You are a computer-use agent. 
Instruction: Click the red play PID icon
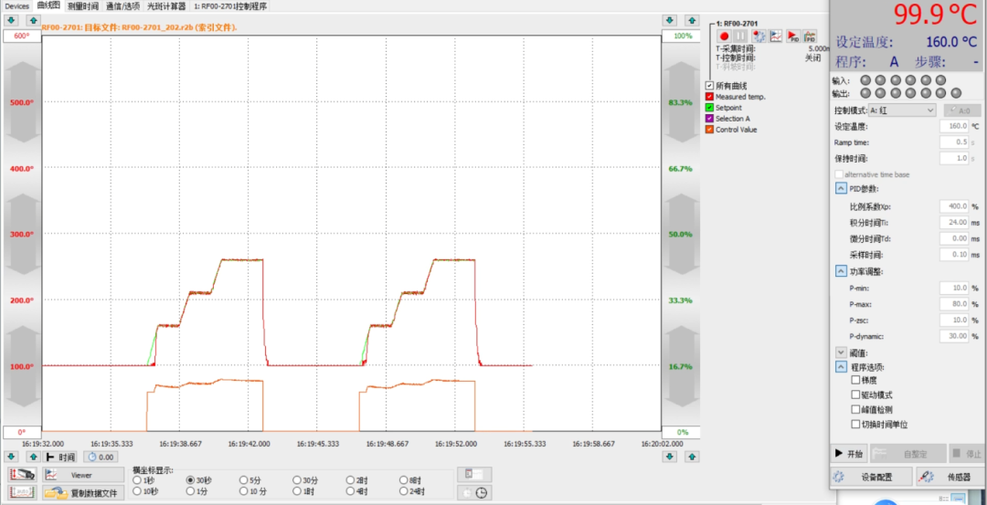794,37
